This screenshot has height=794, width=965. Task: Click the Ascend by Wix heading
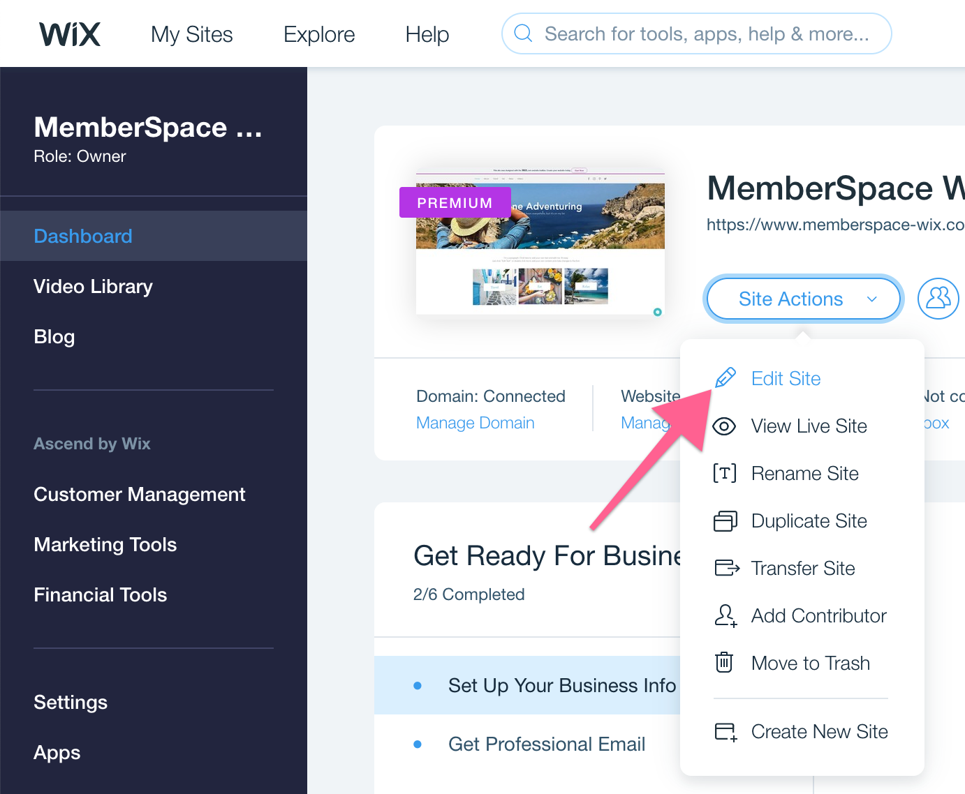(x=92, y=444)
